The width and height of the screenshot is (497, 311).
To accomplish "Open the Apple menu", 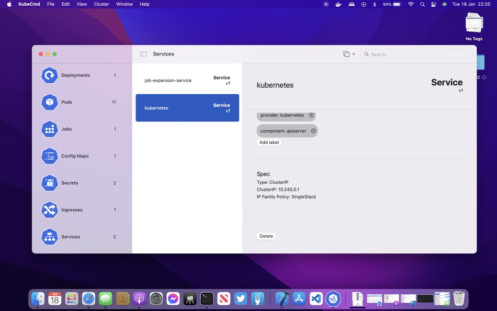I will 9,4.
